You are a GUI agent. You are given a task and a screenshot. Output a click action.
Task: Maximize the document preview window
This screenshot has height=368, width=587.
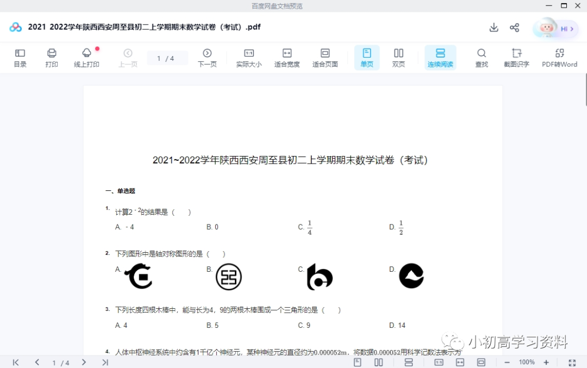[x=564, y=5]
